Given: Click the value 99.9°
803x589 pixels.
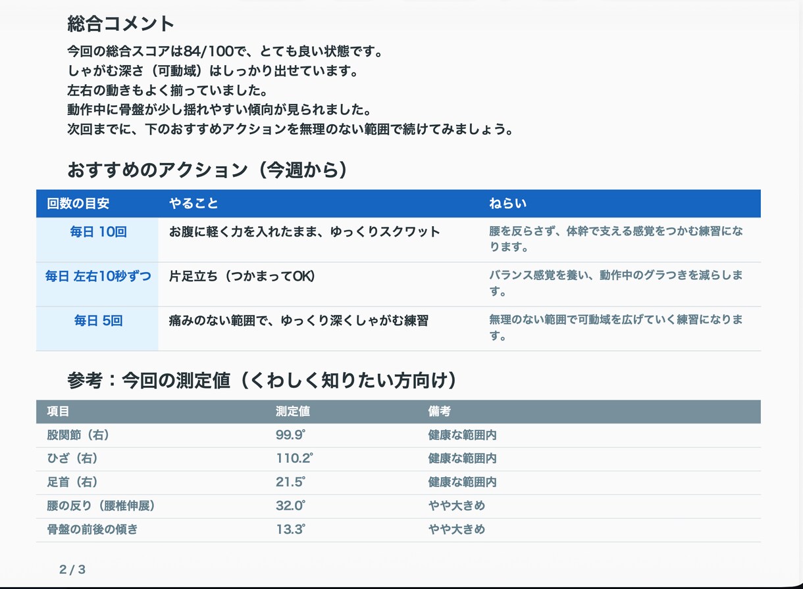Looking at the screenshot, I should coord(292,435).
